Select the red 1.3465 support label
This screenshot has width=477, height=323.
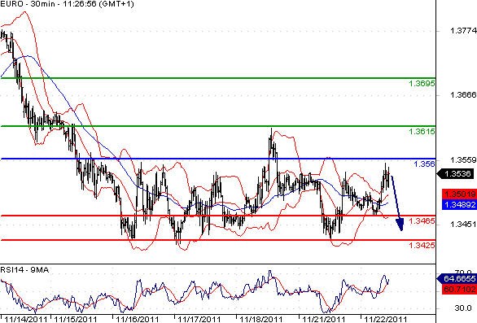(422, 220)
